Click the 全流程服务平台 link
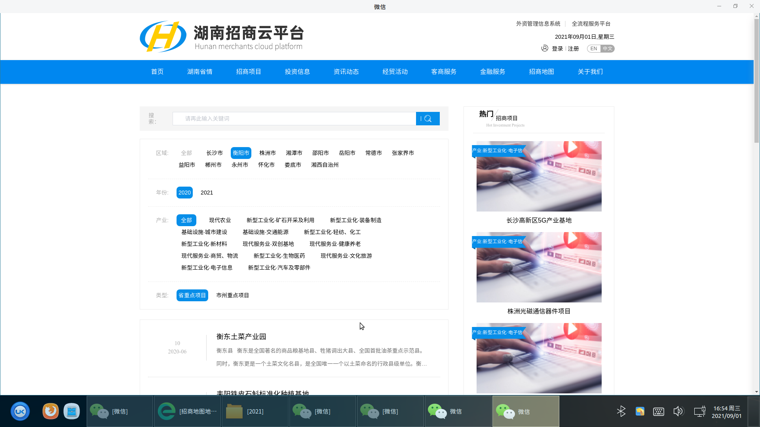The image size is (760, 427). pos(591,24)
